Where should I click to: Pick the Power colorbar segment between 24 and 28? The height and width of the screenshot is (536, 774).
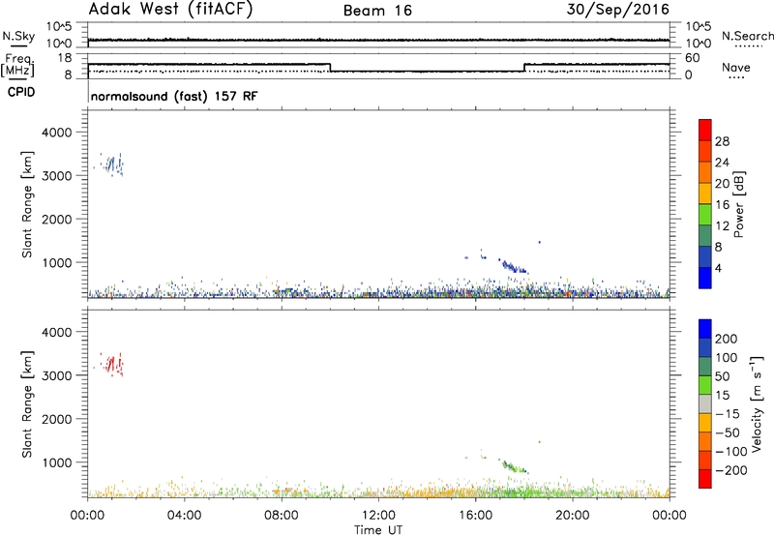pos(705,151)
